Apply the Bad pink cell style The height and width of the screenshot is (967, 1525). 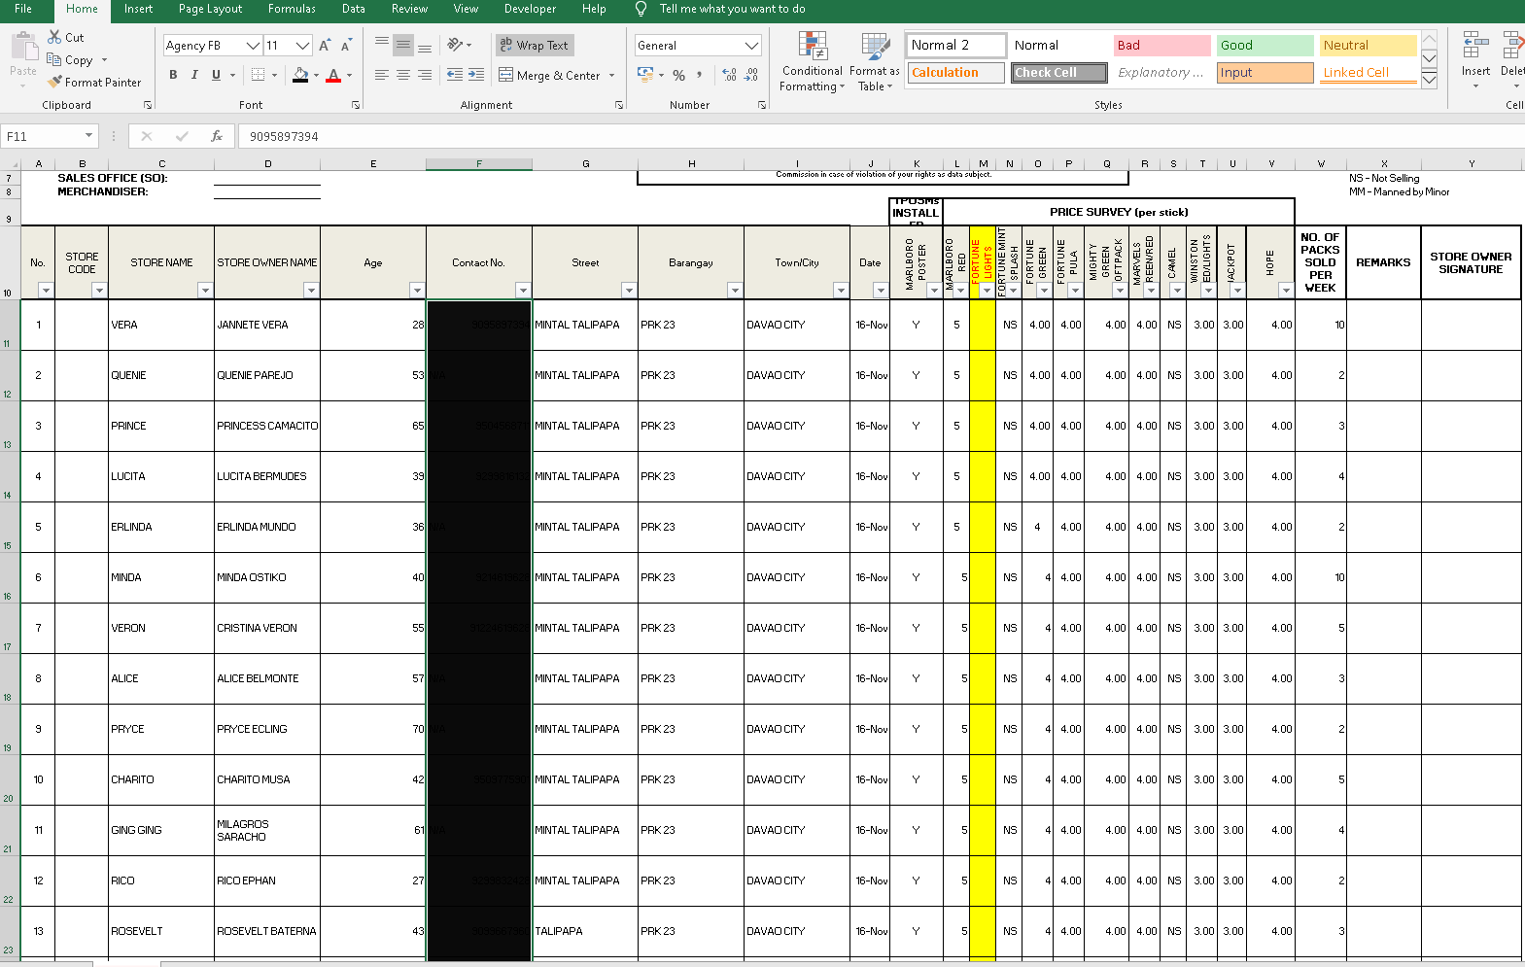click(1161, 46)
